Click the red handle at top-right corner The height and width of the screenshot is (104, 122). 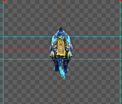pyautogui.click(x=121, y=1)
